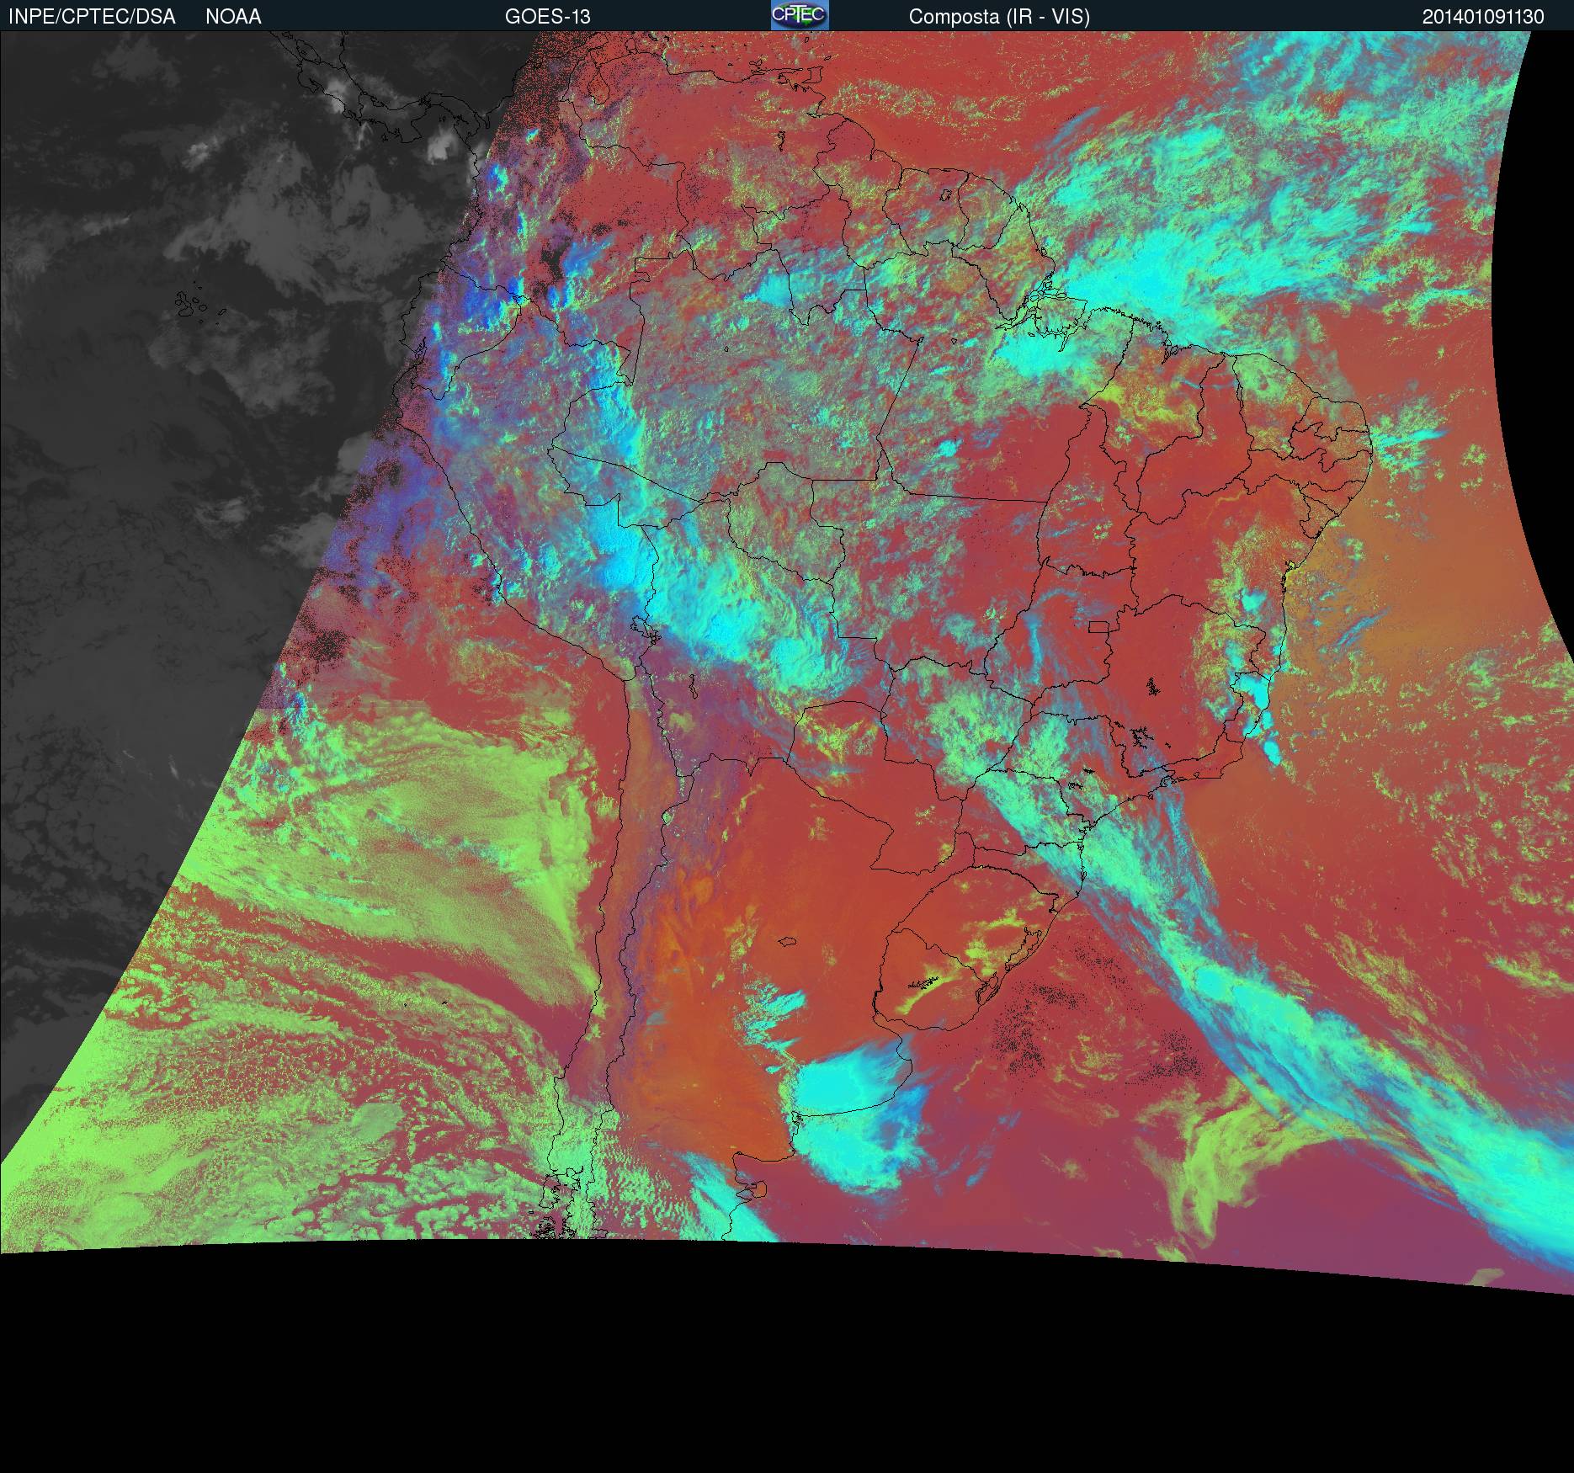Viewport: 1574px width, 1473px height.
Task: Select the GOES-13 satellite label
Action: [547, 17]
